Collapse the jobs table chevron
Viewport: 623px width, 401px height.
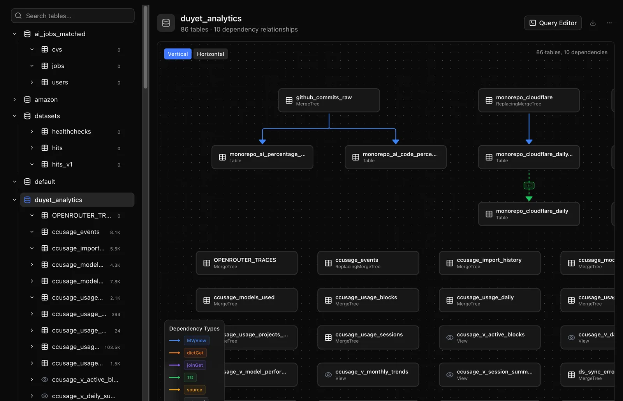point(32,66)
